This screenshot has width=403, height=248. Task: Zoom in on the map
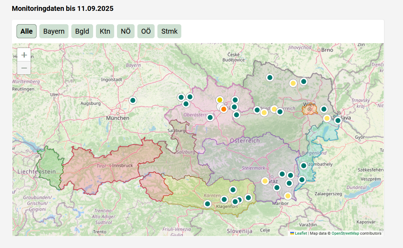[24, 55]
